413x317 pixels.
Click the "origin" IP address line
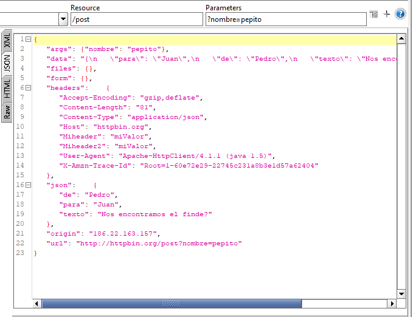pyautogui.click(x=103, y=234)
